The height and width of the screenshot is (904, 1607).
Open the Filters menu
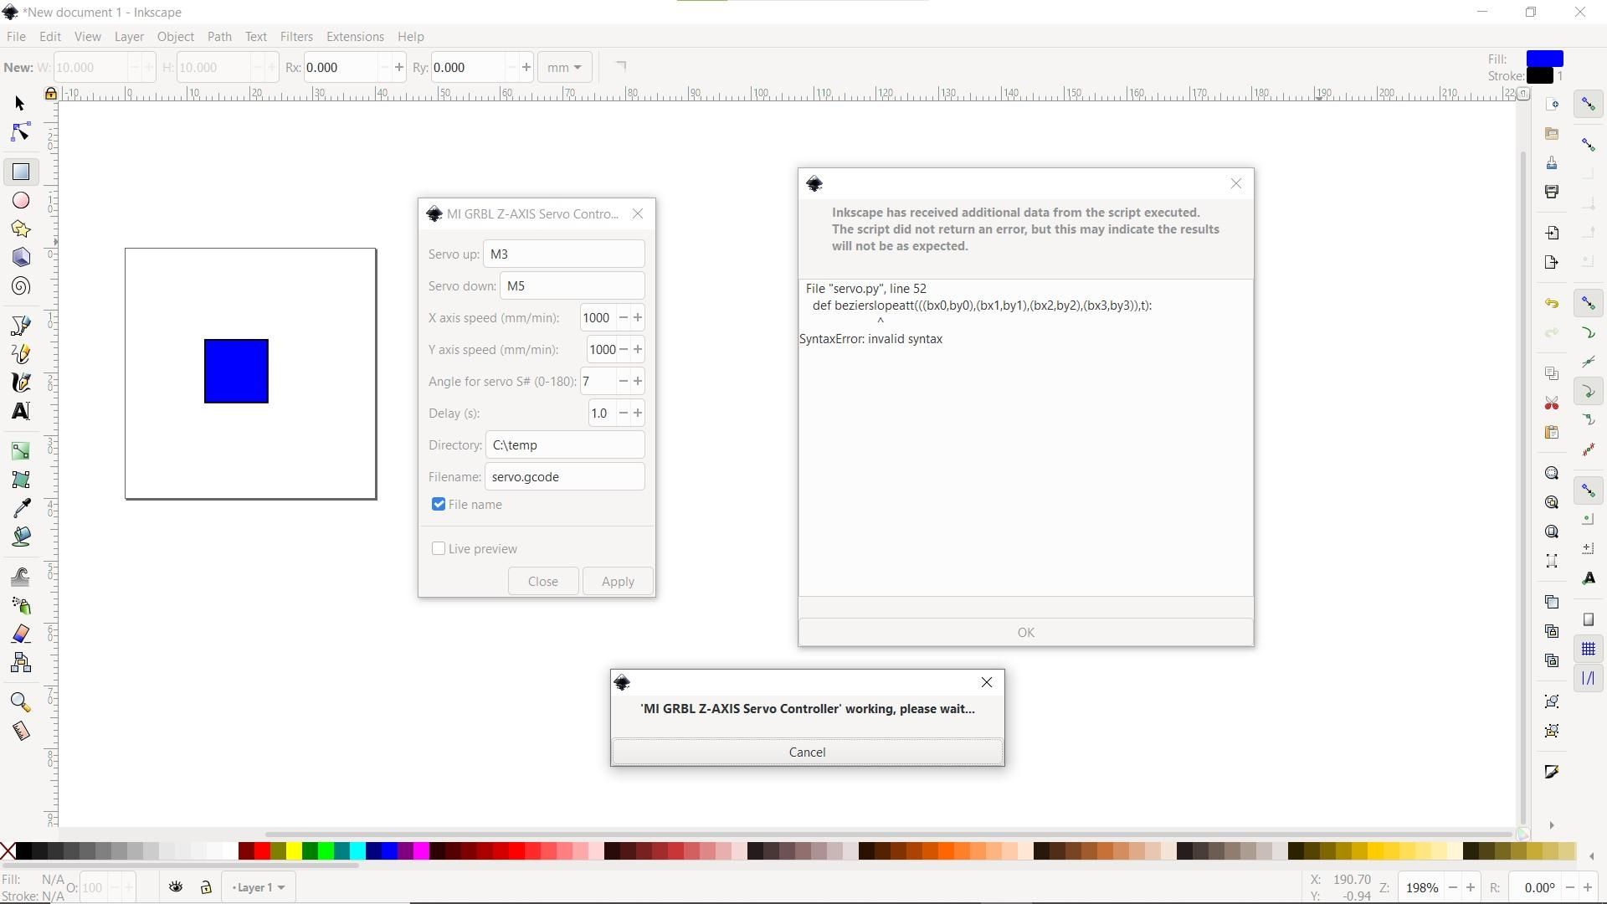pyautogui.click(x=296, y=37)
